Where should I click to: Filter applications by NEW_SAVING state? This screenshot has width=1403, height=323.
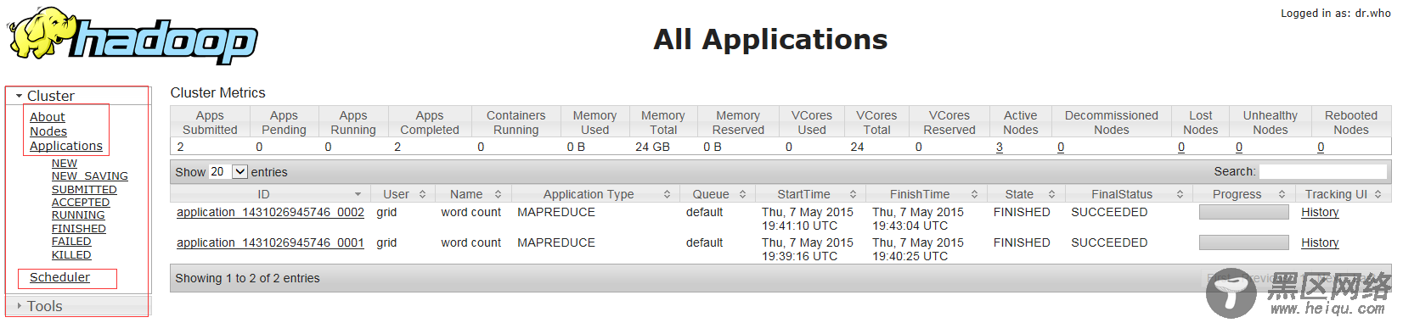tap(90, 176)
